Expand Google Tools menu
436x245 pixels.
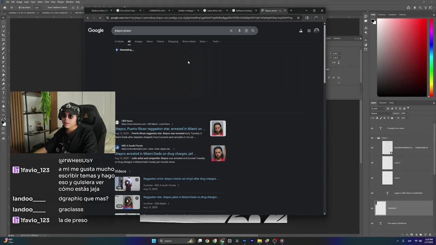(216, 42)
